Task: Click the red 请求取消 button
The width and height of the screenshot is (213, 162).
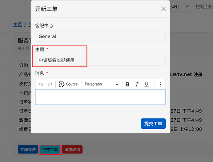Action: pos(72,149)
